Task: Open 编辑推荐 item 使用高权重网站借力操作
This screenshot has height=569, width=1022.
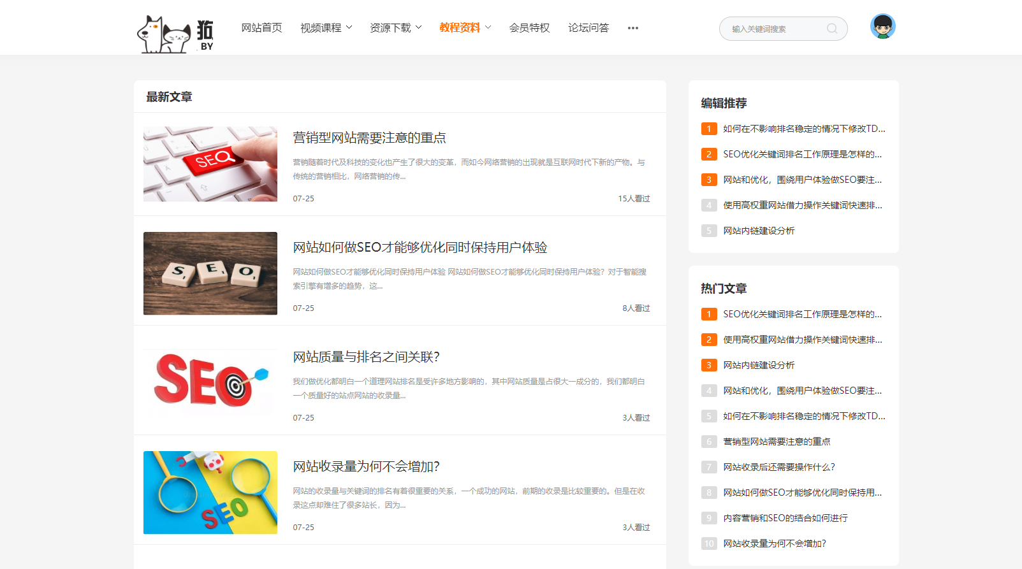Action: pyautogui.click(x=803, y=205)
